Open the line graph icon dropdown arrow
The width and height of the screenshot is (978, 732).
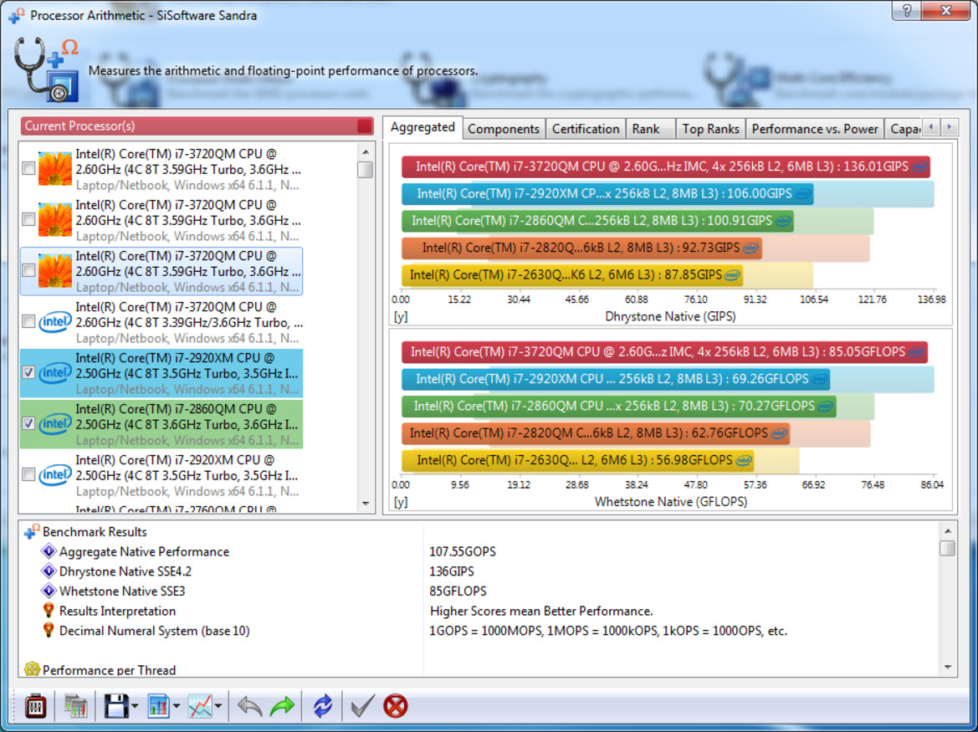click(x=218, y=706)
